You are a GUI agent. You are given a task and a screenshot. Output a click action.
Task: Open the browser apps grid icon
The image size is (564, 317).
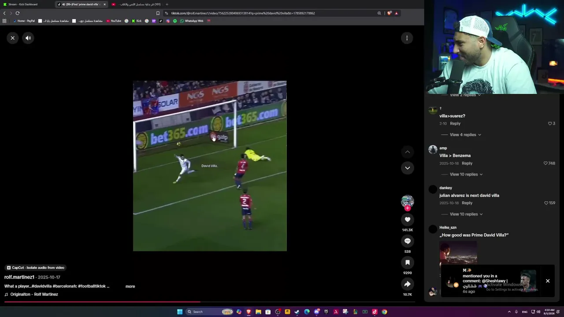coord(4,21)
